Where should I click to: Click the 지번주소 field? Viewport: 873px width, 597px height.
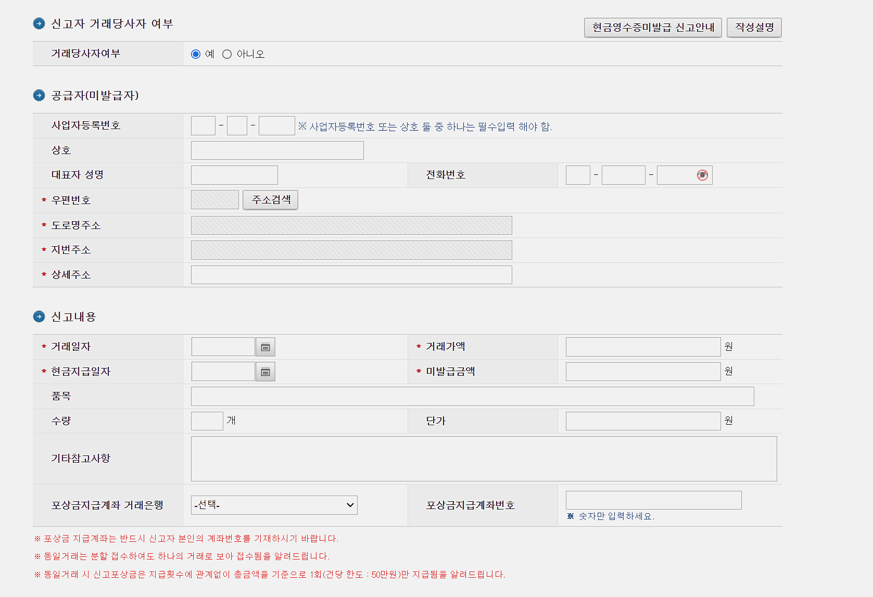point(351,250)
